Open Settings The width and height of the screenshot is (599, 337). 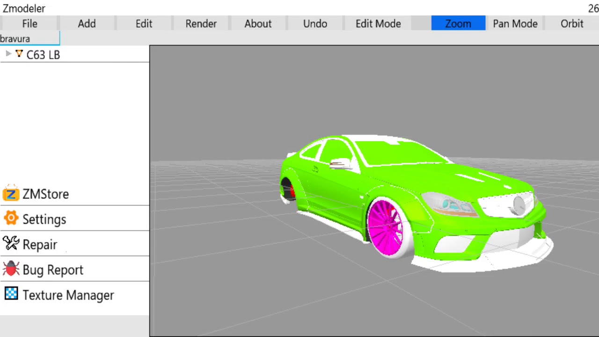(75, 219)
